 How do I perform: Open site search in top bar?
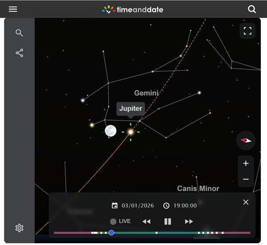252,9
